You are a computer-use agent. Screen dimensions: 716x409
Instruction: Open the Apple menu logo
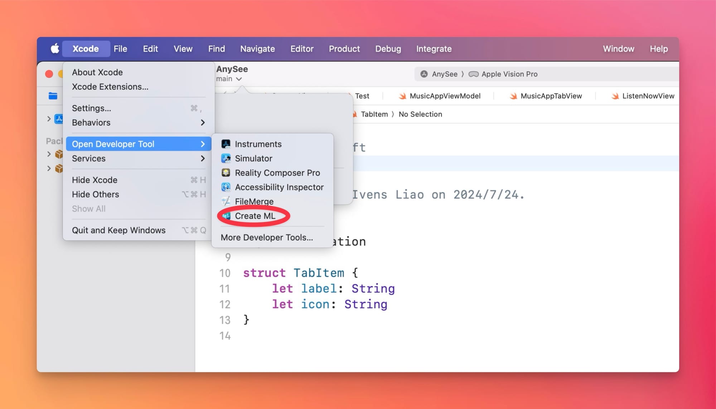[x=54, y=49]
